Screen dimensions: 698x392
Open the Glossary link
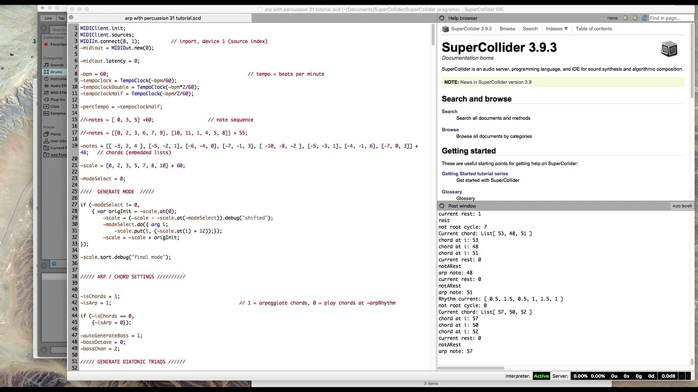click(x=452, y=192)
